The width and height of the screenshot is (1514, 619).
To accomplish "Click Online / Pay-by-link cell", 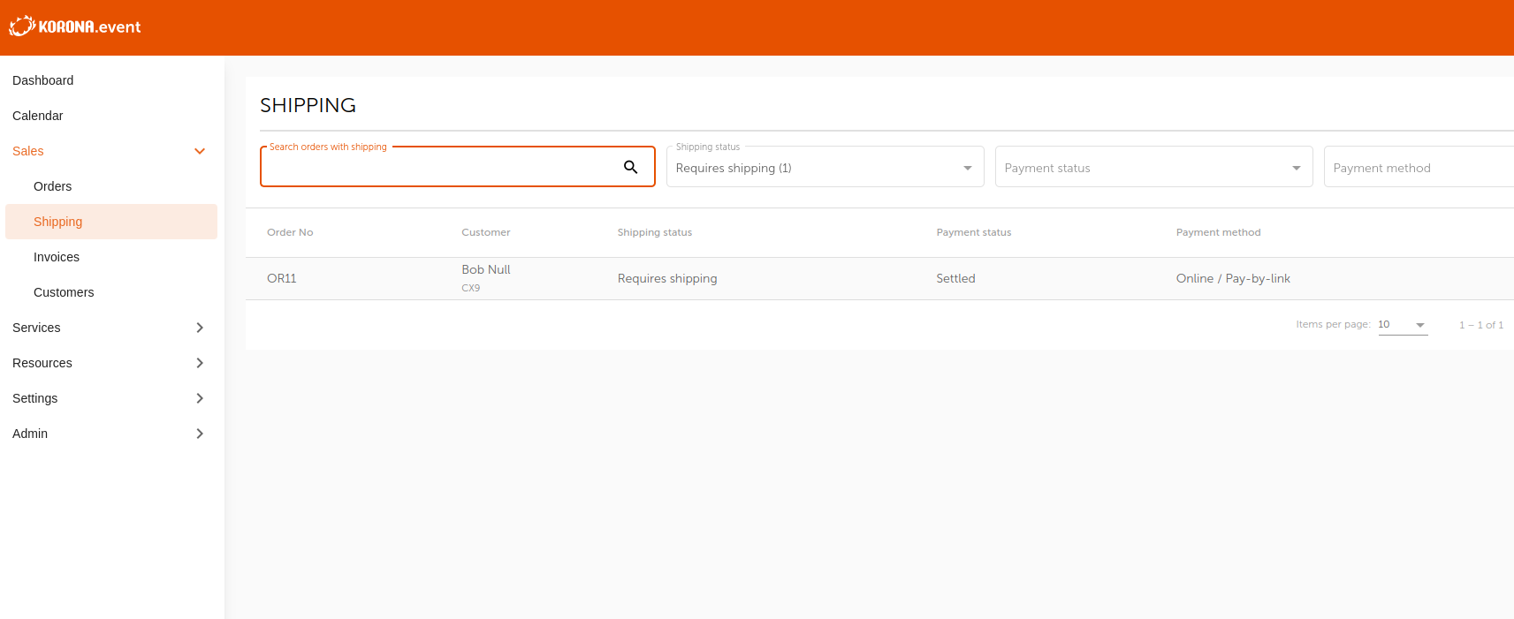I will pyautogui.click(x=1233, y=278).
